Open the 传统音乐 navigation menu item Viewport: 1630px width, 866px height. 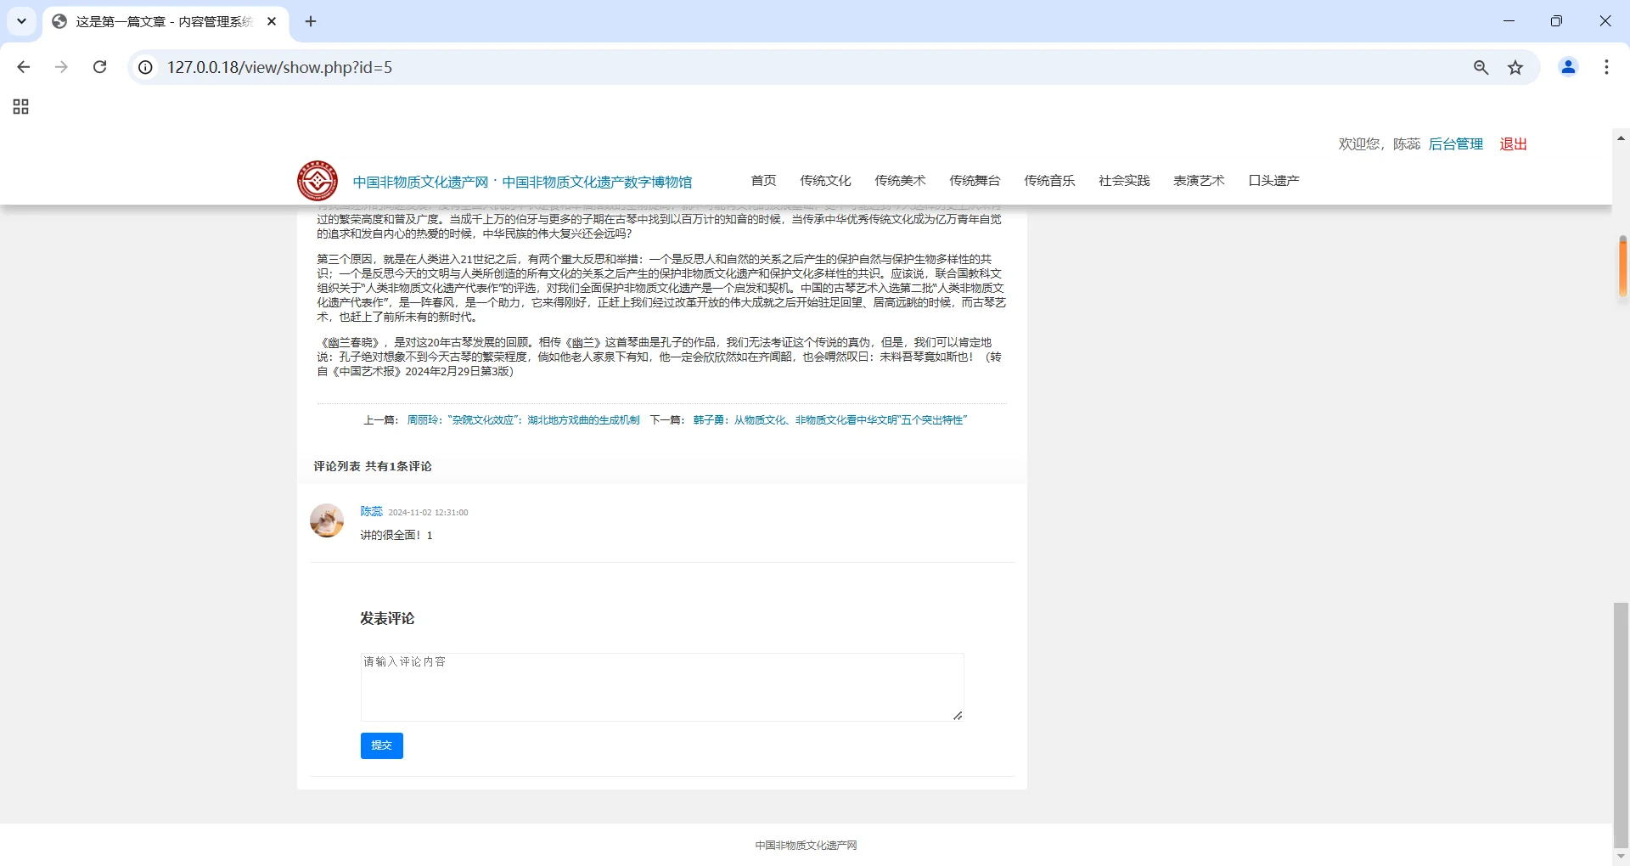coord(1049,180)
